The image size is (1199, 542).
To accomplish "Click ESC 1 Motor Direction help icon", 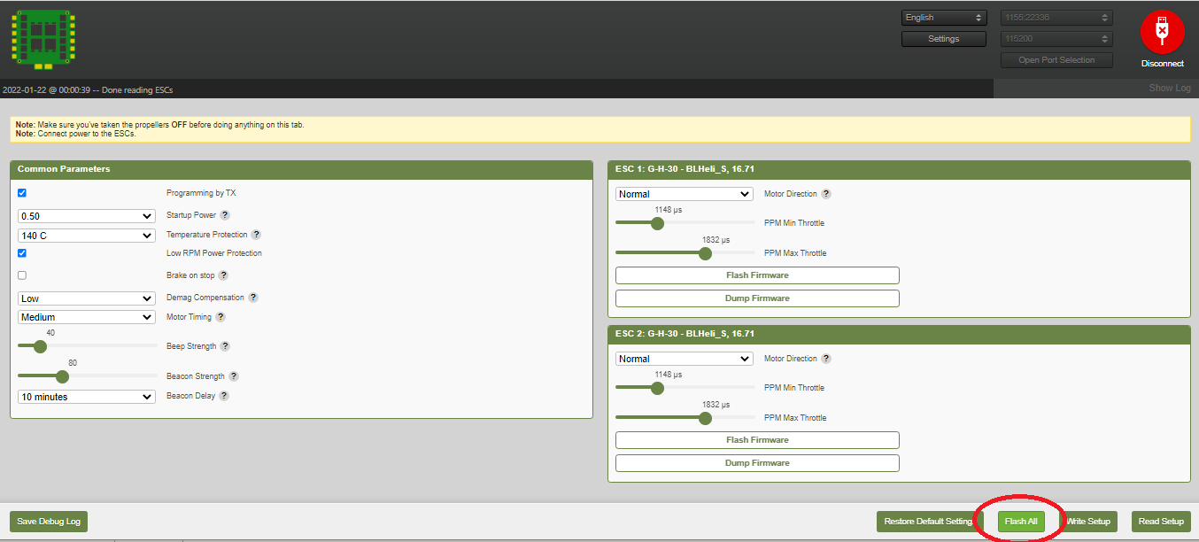I will [x=826, y=194].
